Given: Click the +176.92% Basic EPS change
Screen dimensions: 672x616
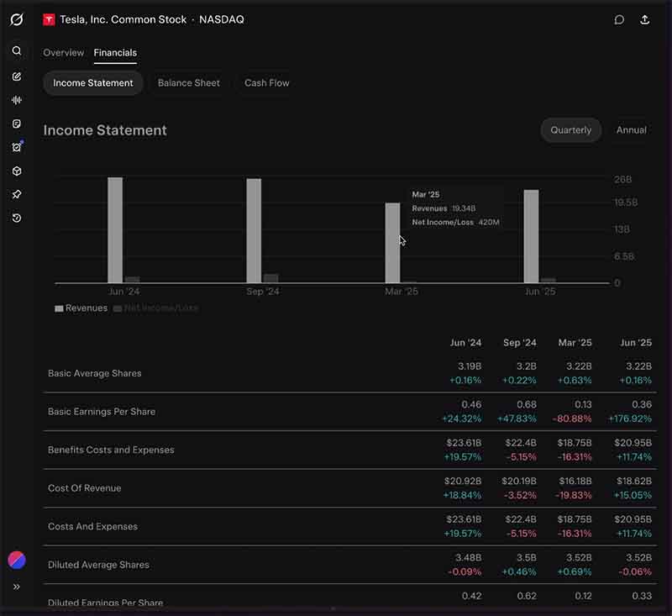Looking at the screenshot, I should pyautogui.click(x=629, y=419).
